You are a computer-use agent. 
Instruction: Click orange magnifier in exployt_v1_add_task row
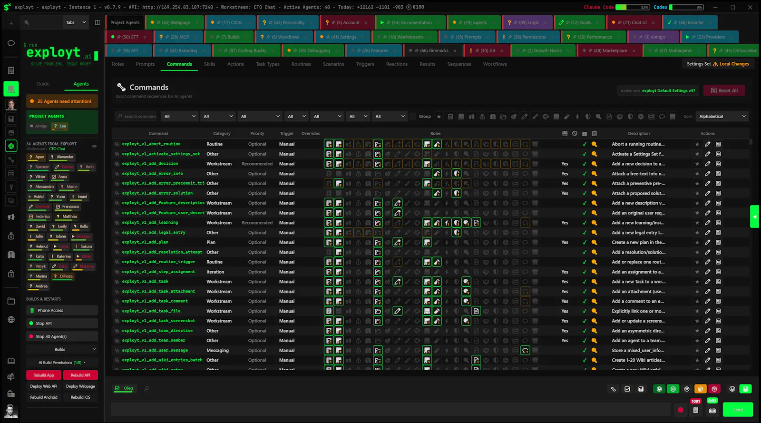pos(594,282)
